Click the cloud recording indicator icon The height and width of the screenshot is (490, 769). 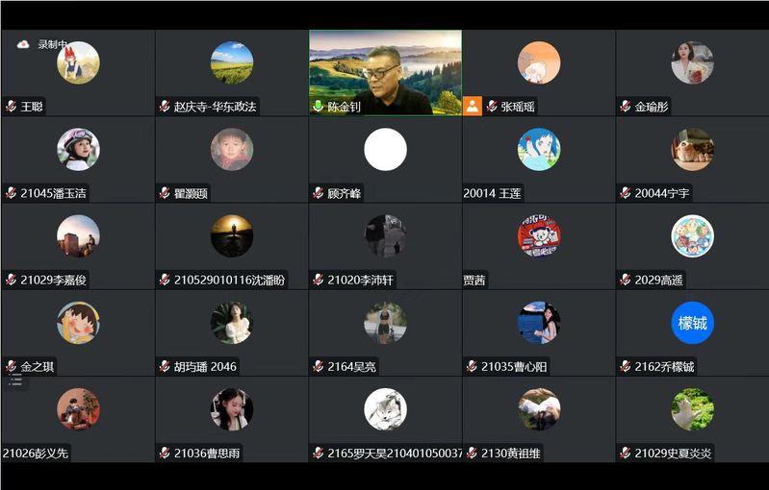click(x=22, y=44)
